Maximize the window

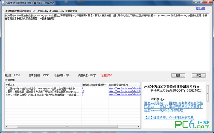pos(201,2)
